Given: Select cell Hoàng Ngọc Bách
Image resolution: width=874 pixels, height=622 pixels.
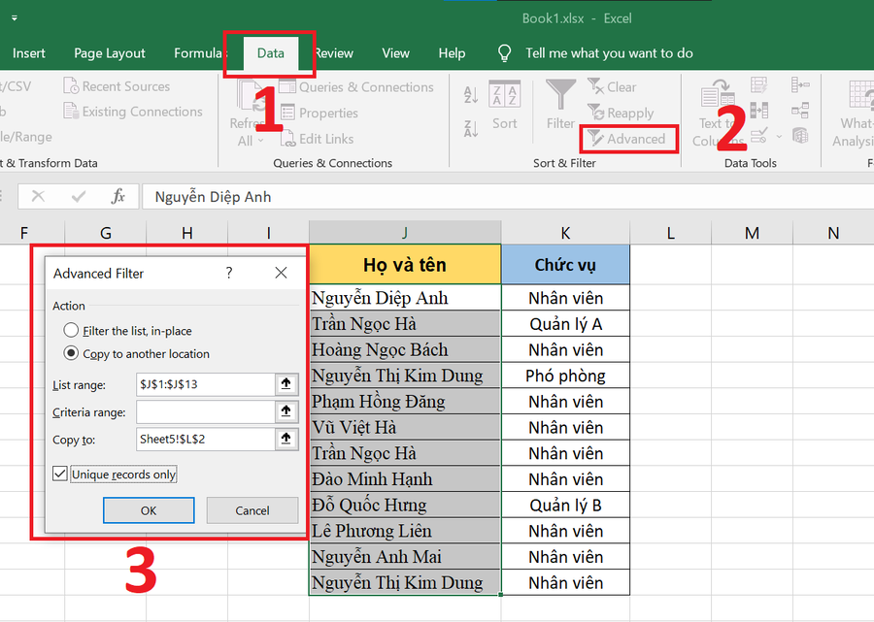Looking at the screenshot, I should [x=405, y=349].
